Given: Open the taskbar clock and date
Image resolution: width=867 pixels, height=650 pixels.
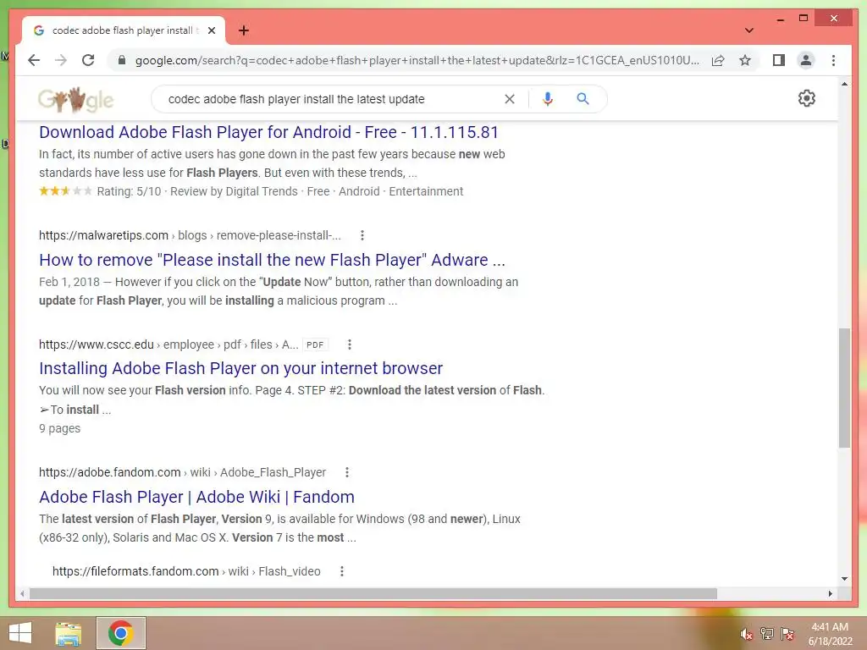Looking at the screenshot, I should [830, 634].
